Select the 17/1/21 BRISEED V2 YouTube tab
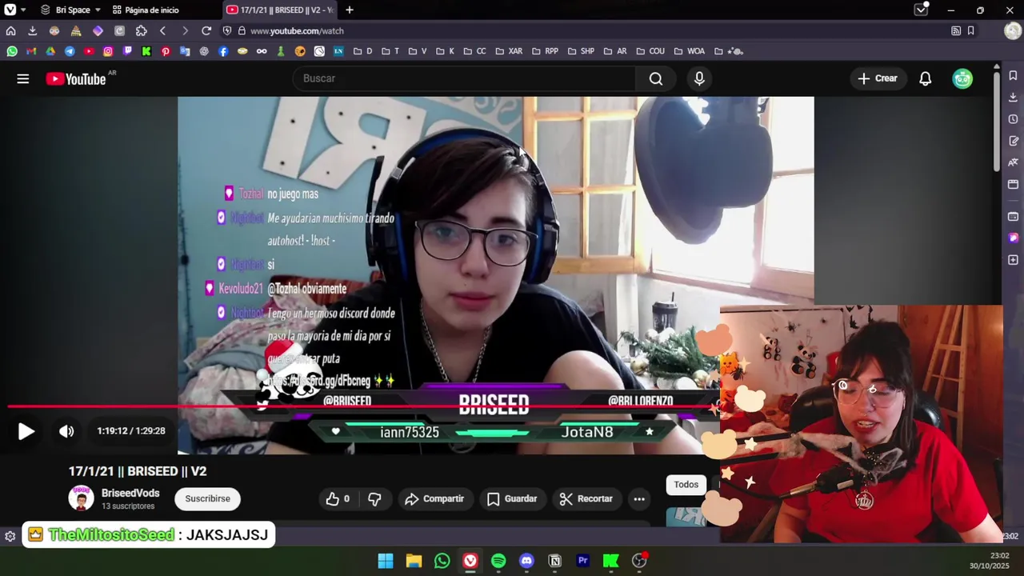The height and width of the screenshot is (576, 1024). point(280,10)
